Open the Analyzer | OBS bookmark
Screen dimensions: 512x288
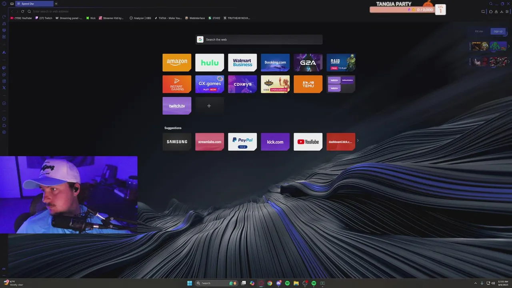140,18
